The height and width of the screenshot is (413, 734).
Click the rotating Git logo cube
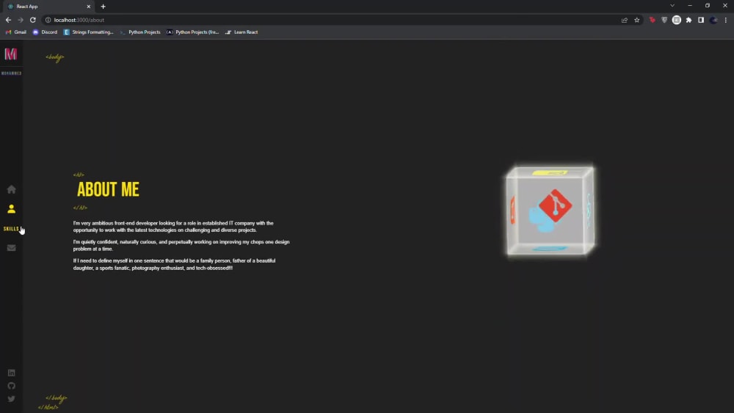click(x=550, y=211)
